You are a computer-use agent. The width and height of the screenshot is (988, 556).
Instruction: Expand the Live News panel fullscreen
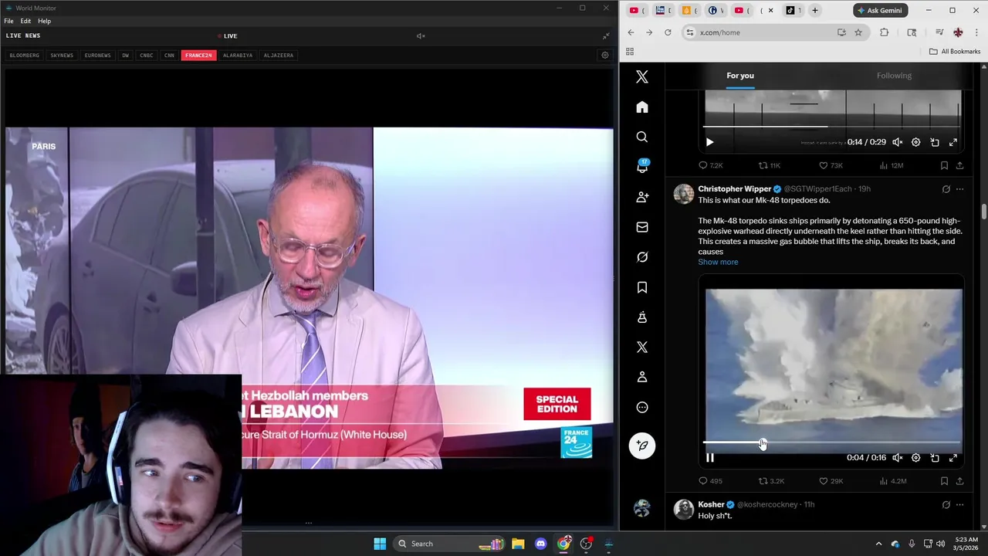[x=606, y=36]
